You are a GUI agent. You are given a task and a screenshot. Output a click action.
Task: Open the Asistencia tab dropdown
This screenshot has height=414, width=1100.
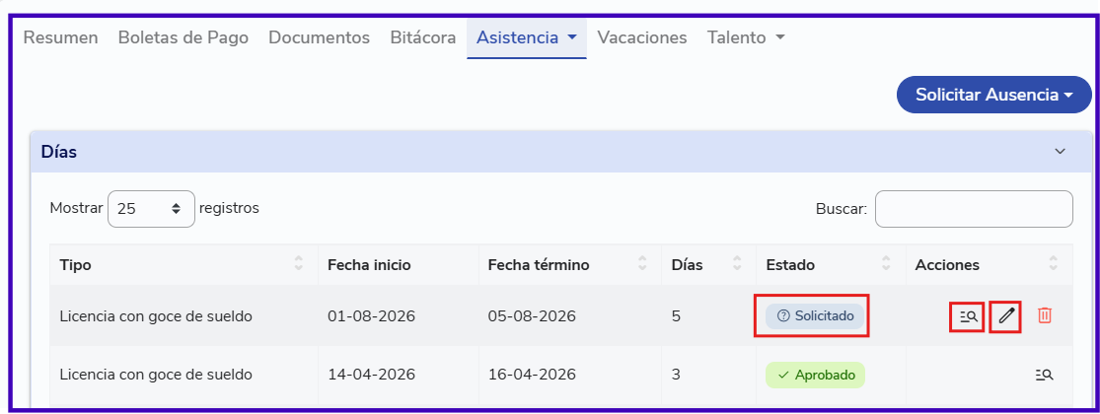pyautogui.click(x=526, y=37)
